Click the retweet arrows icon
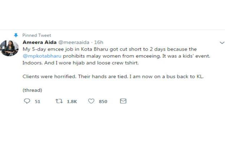 [59, 101]
